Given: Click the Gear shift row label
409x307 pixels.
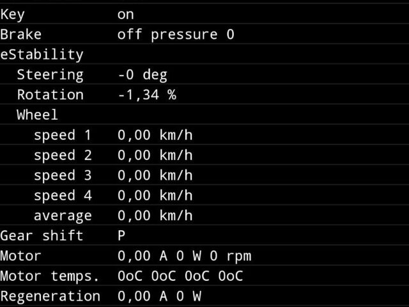Looking at the screenshot, I should pos(42,236).
